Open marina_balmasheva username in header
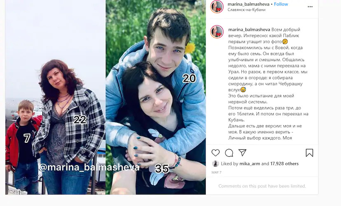This screenshot has height=206, width=341. [x=248, y=4]
